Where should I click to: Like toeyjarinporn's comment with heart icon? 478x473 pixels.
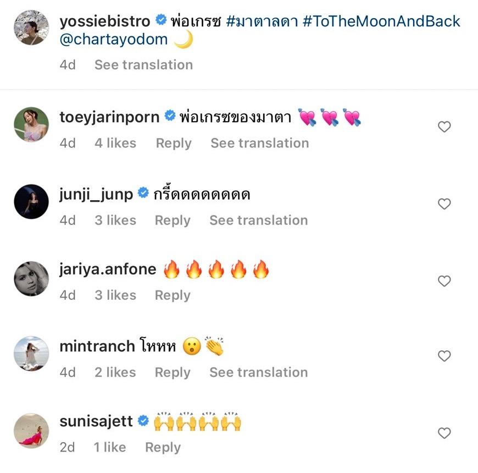444,127
